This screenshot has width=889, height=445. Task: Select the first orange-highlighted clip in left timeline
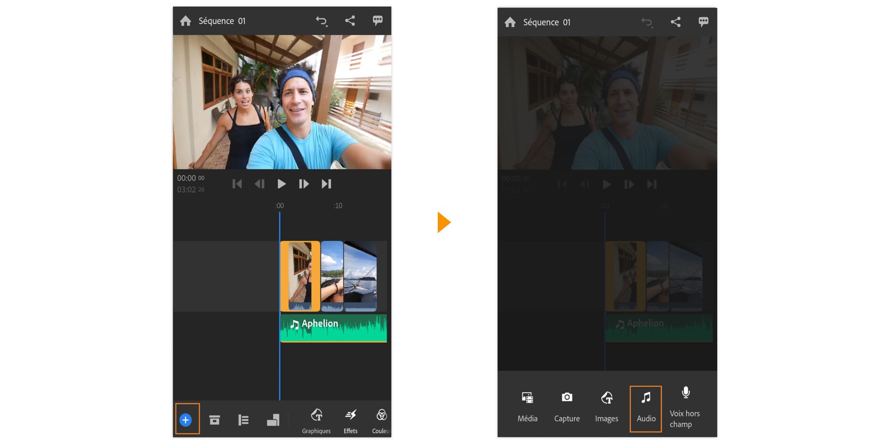[x=300, y=276]
